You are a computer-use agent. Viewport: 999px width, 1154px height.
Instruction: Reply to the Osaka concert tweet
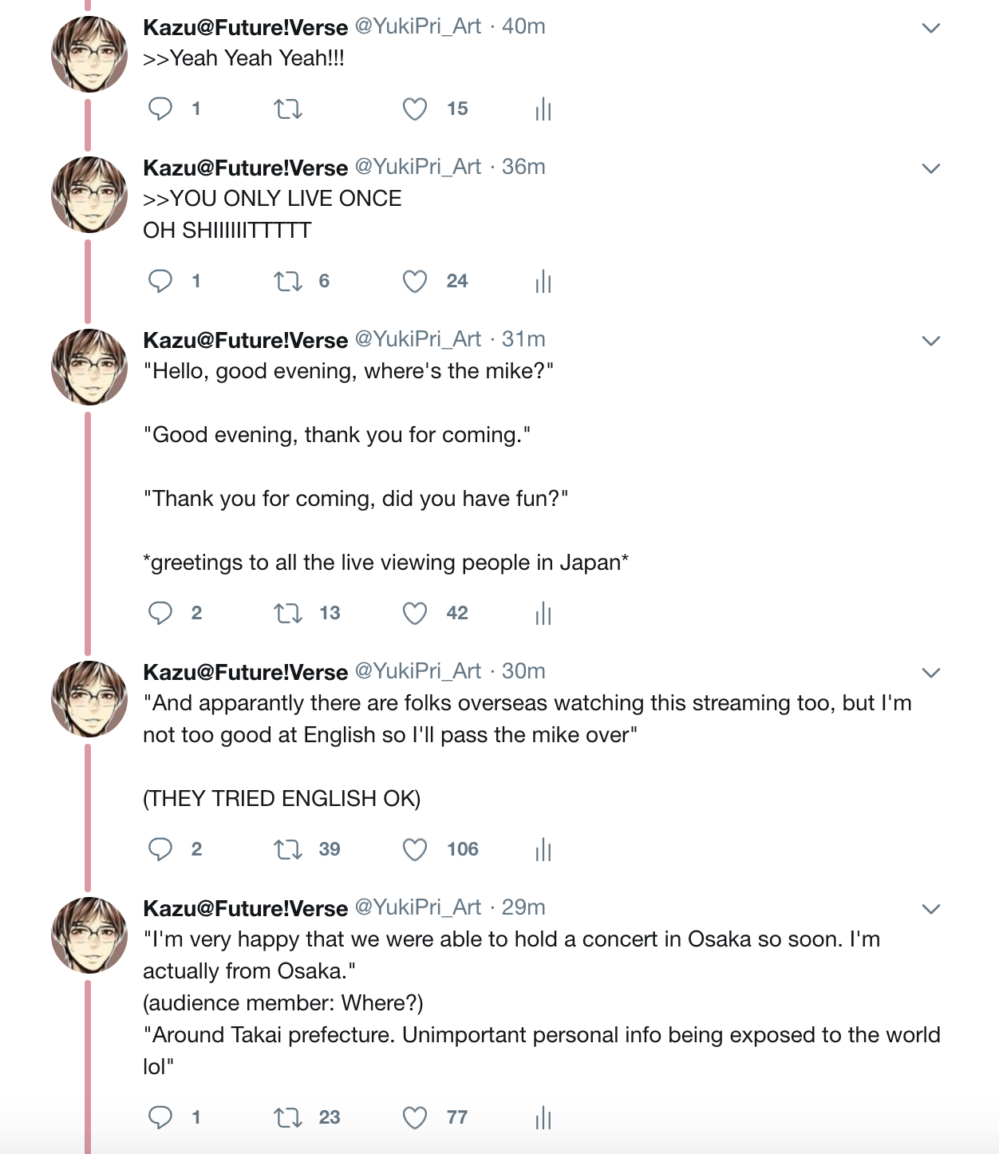click(x=160, y=1117)
